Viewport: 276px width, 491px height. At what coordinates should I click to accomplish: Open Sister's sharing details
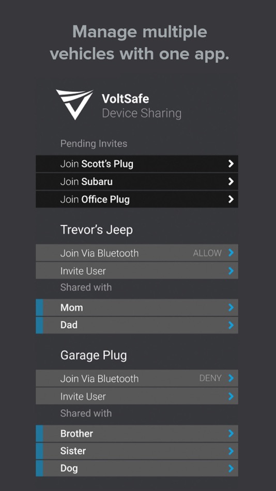[x=137, y=451]
